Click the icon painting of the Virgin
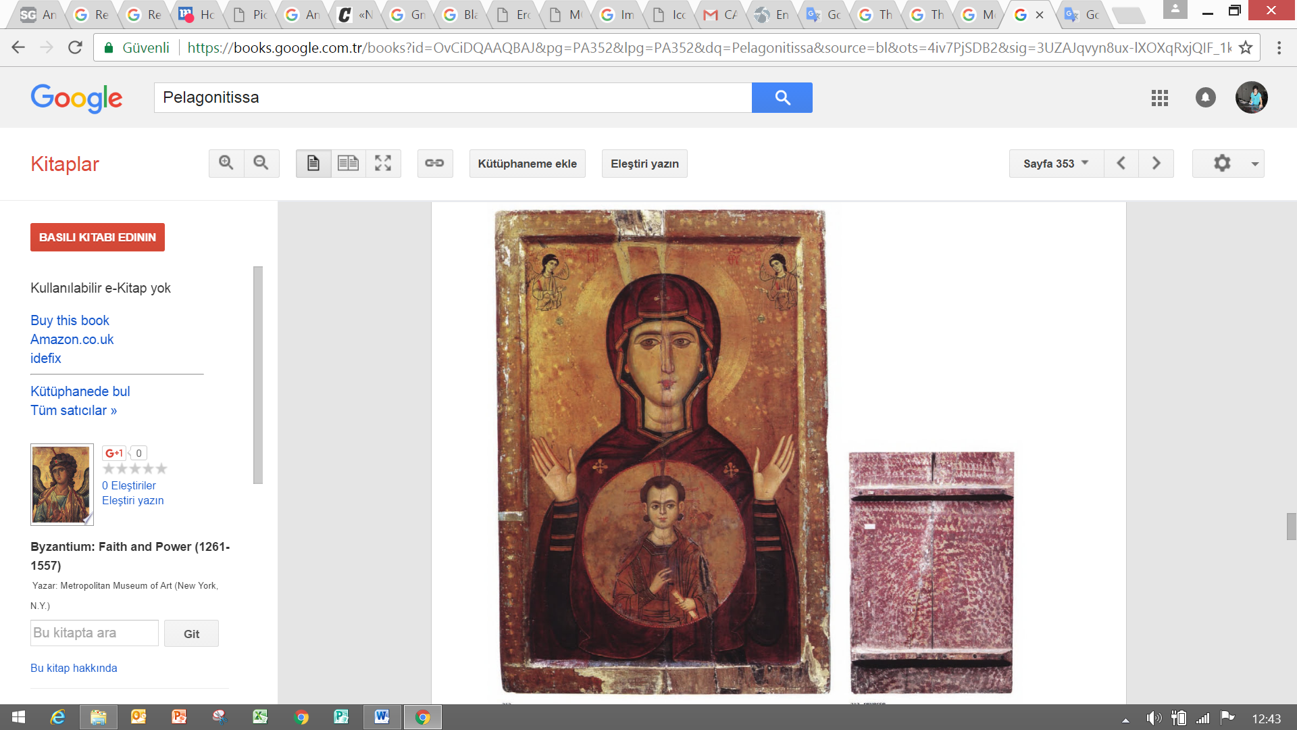 point(662,452)
